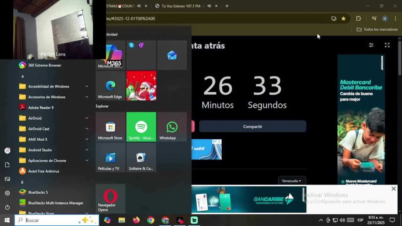Launch Spotify Music tile
This screenshot has height=226, width=402.
click(141, 127)
